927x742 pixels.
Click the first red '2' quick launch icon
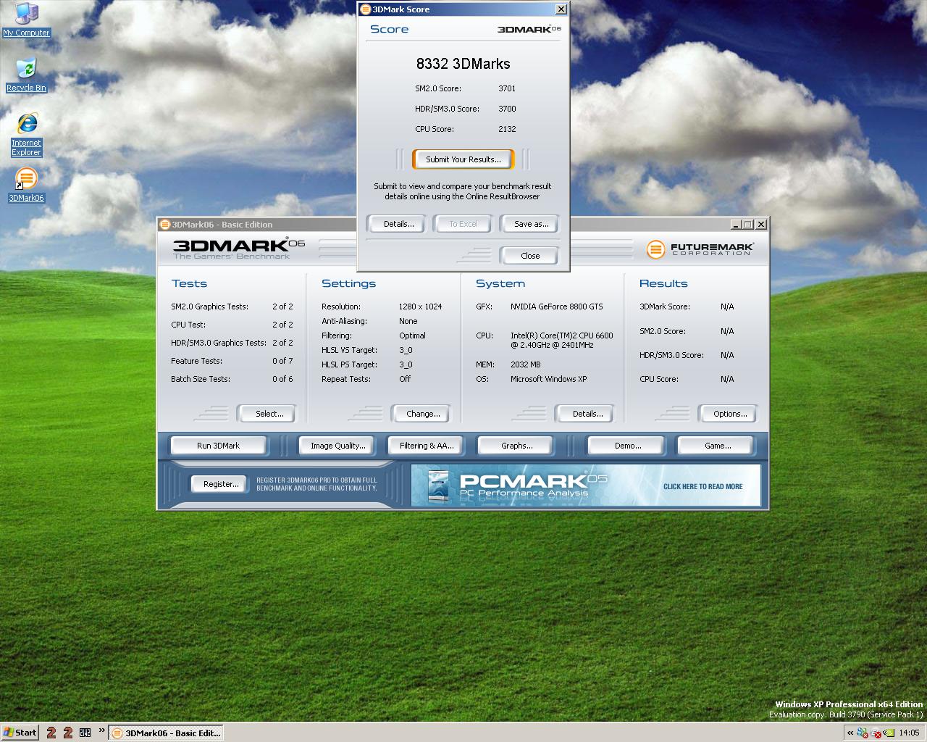click(x=51, y=733)
